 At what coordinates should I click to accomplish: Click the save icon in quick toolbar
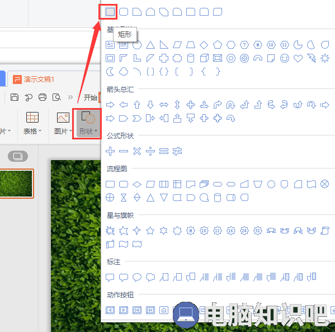[x=15, y=97]
